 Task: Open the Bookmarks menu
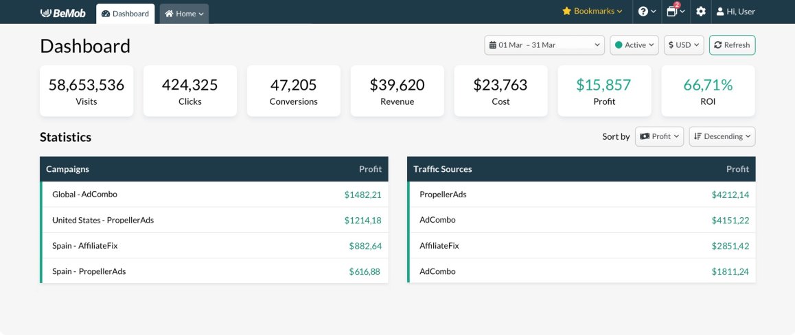592,11
